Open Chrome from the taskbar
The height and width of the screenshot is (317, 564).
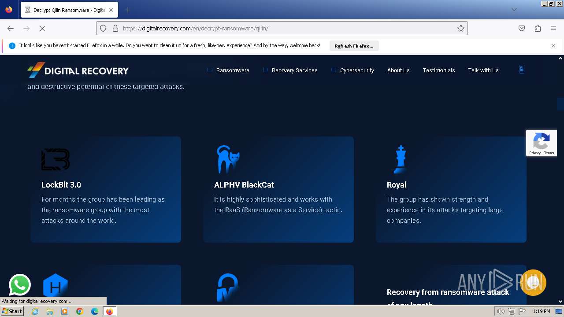point(80,311)
